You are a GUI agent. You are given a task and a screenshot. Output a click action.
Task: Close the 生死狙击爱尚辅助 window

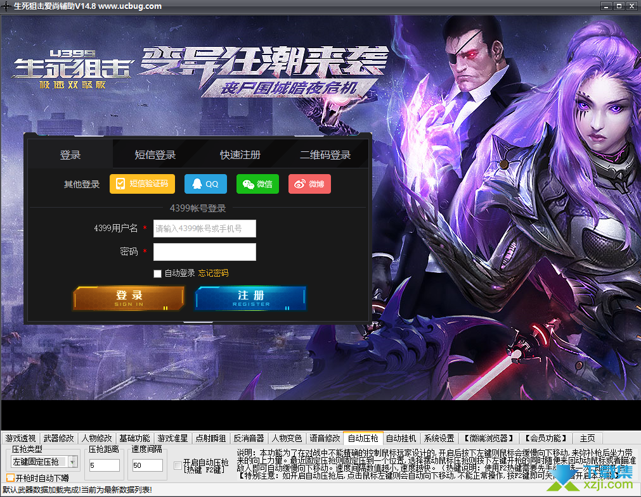(x=631, y=6)
